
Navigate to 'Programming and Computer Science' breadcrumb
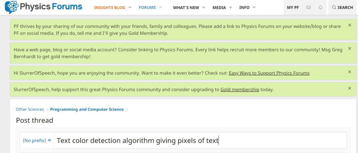(x=87, y=109)
